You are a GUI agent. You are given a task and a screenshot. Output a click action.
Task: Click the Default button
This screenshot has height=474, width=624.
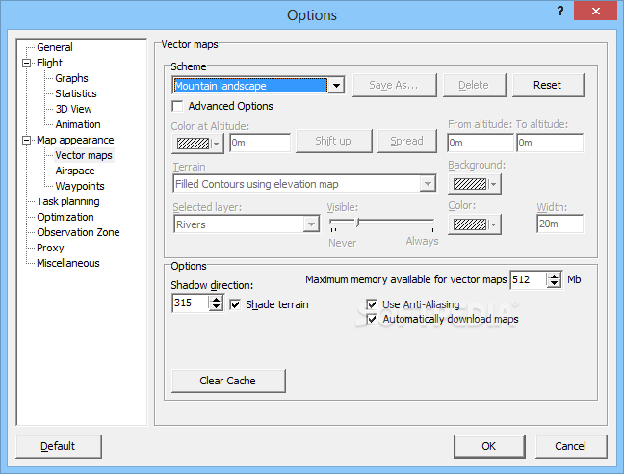pyautogui.click(x=59, y=446)
